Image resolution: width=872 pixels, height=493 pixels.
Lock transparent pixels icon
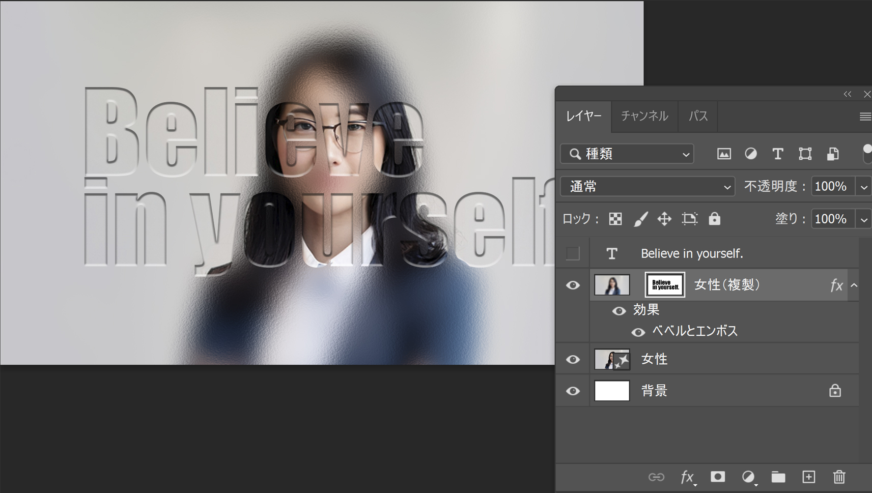[x=615, y=219]
